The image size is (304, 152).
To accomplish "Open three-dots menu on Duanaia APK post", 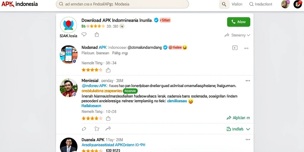I will pyautogui.click(x=248, y=140).
